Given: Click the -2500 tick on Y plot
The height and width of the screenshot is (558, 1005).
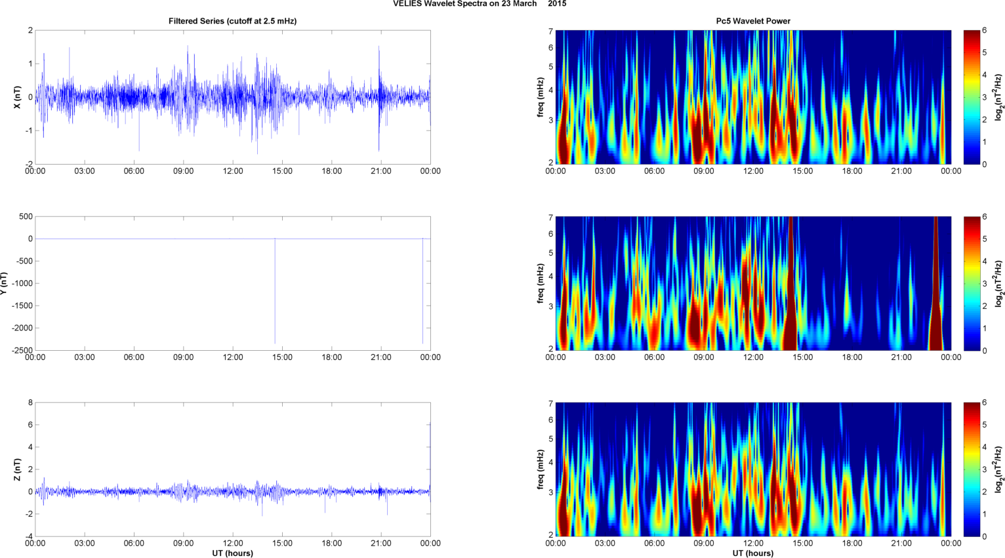Looking at the screenshot, I should [x=22, y=350].
